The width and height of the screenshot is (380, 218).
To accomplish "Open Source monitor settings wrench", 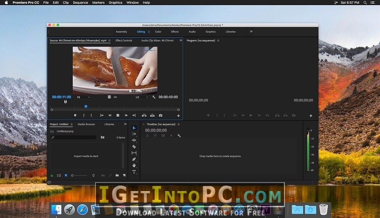I will (x=154, y=97).
